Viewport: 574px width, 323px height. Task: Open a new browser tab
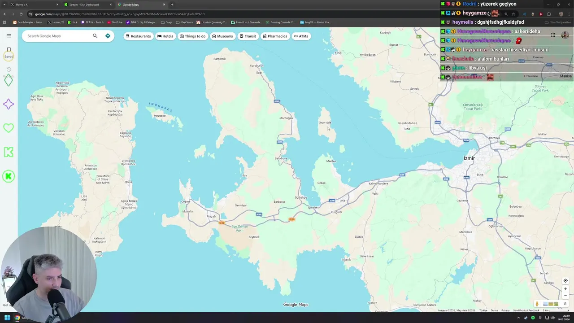click(x=172, y=4)
